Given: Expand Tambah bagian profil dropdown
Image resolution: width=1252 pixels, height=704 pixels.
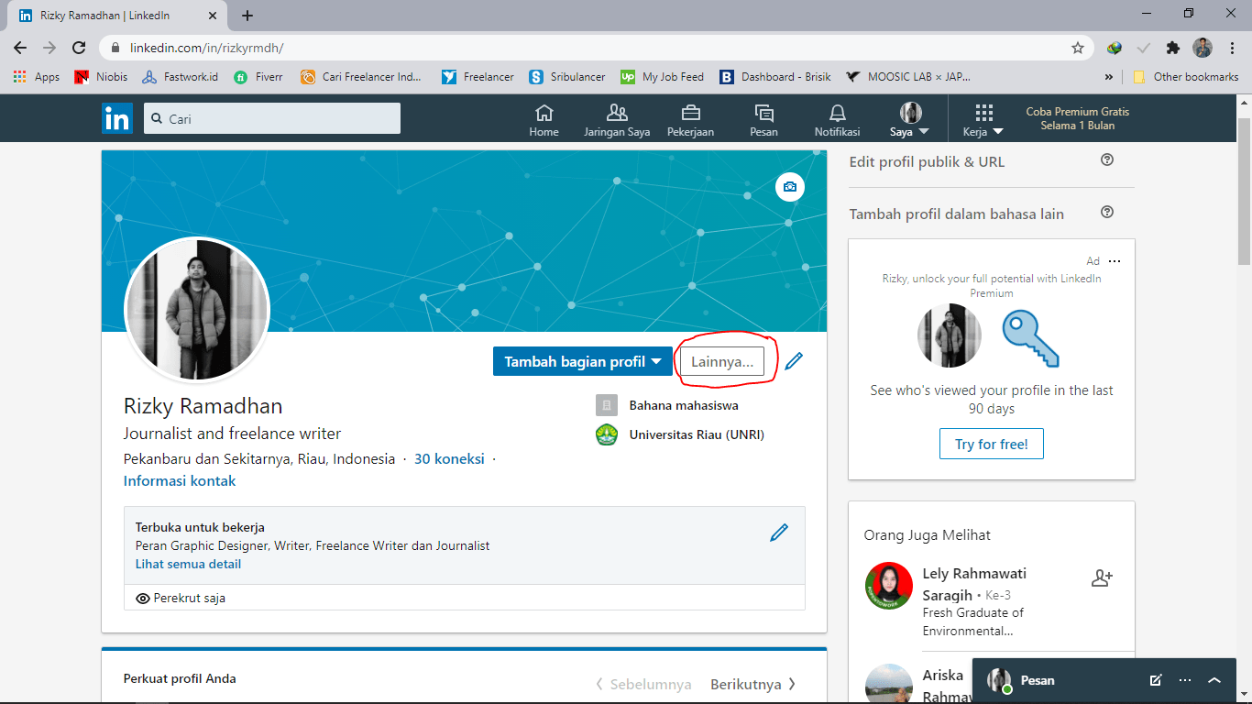Looking at the screenshot, I should coord(583,361).
